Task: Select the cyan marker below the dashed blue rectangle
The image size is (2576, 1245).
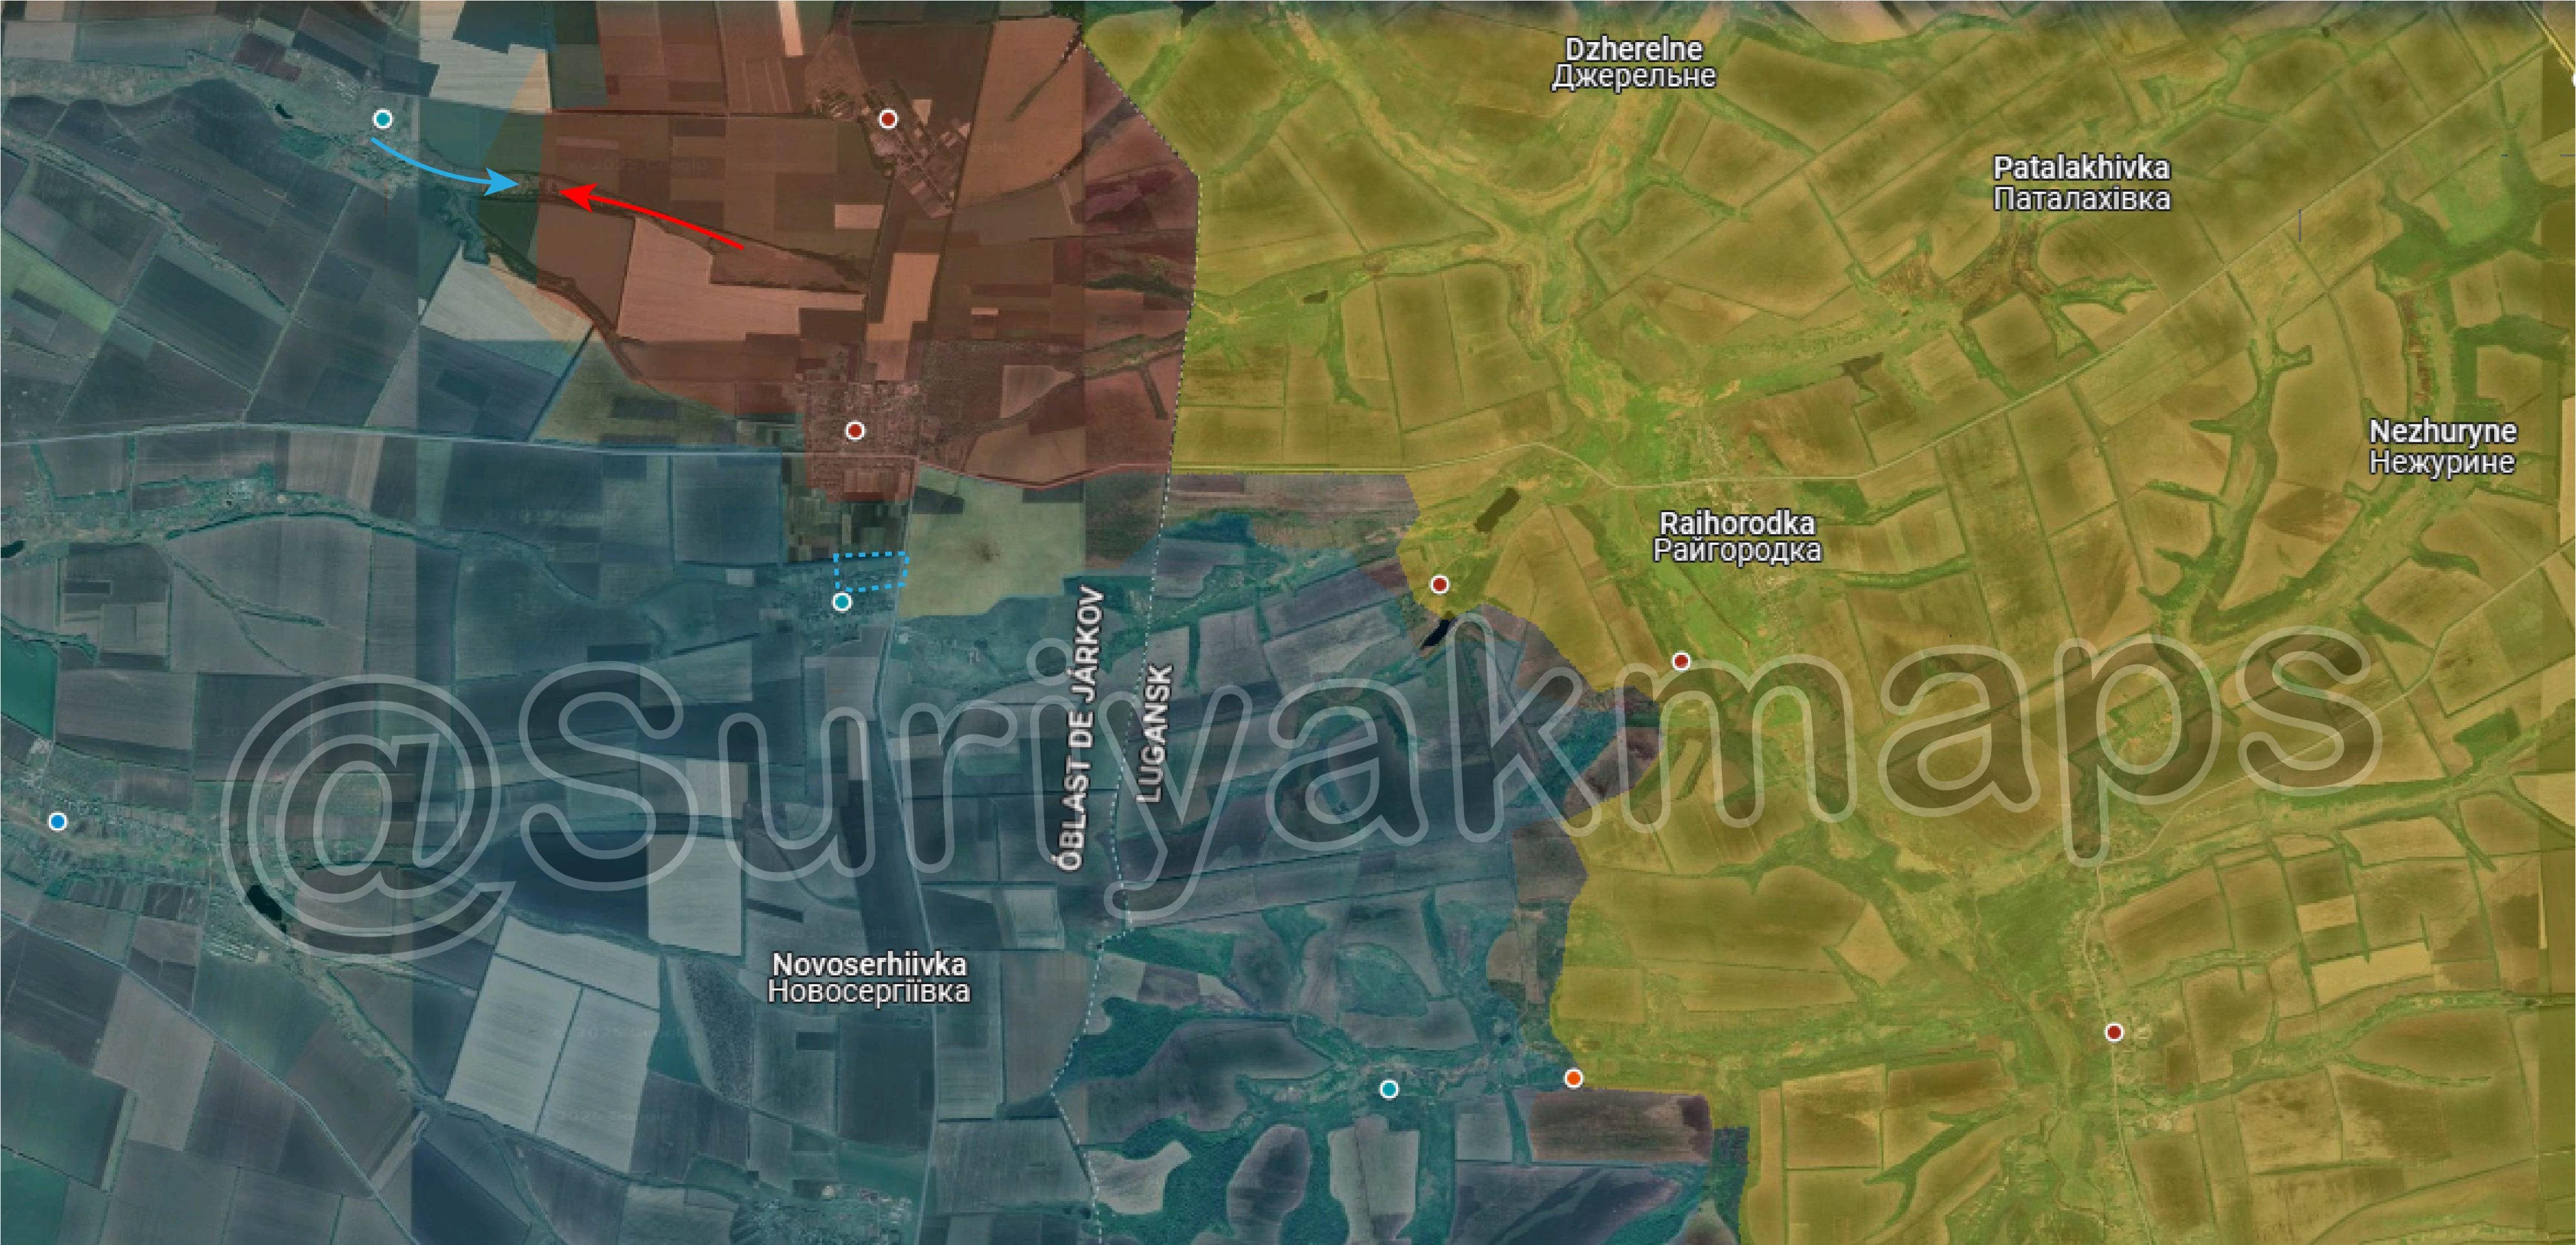Action: [x=842, y=601]
